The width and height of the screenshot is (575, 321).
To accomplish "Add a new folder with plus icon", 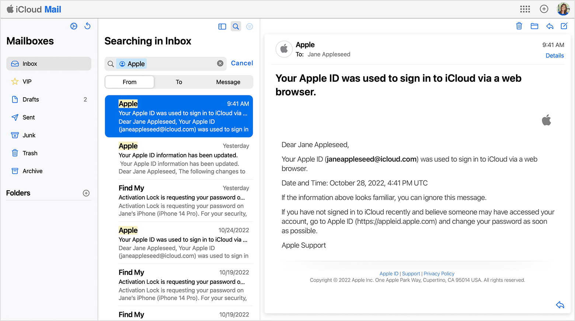I will [x=86, y=193].
